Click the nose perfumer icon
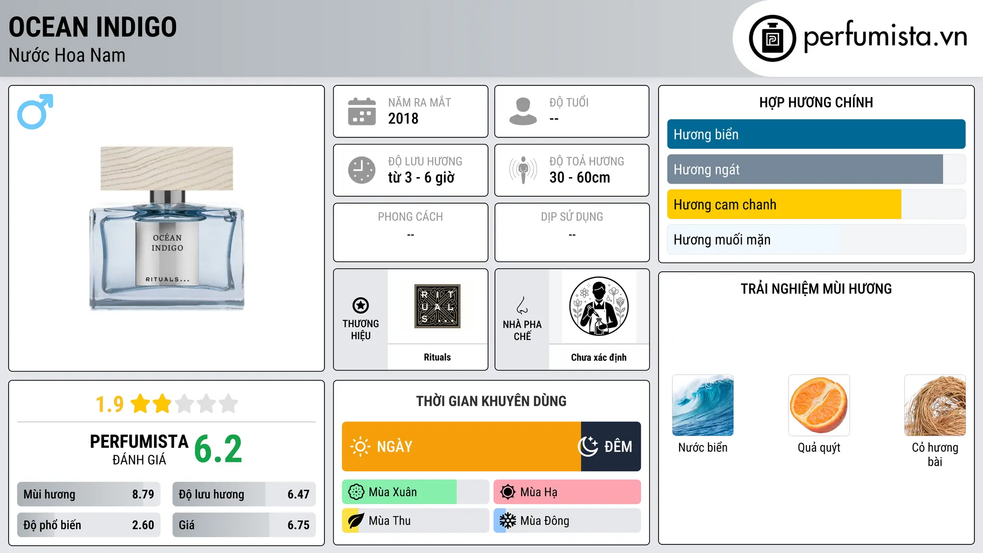983x553 pixels. click(522, 305)
